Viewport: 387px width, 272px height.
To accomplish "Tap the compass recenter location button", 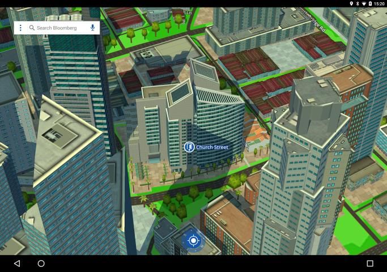I will point(193,240).
